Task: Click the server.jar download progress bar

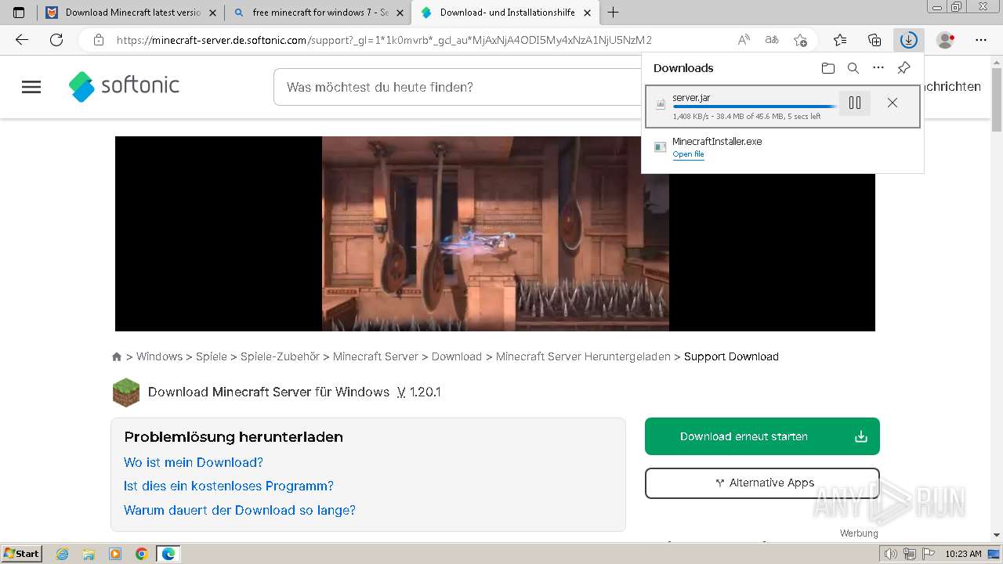Action: click(x=753, y=107)
